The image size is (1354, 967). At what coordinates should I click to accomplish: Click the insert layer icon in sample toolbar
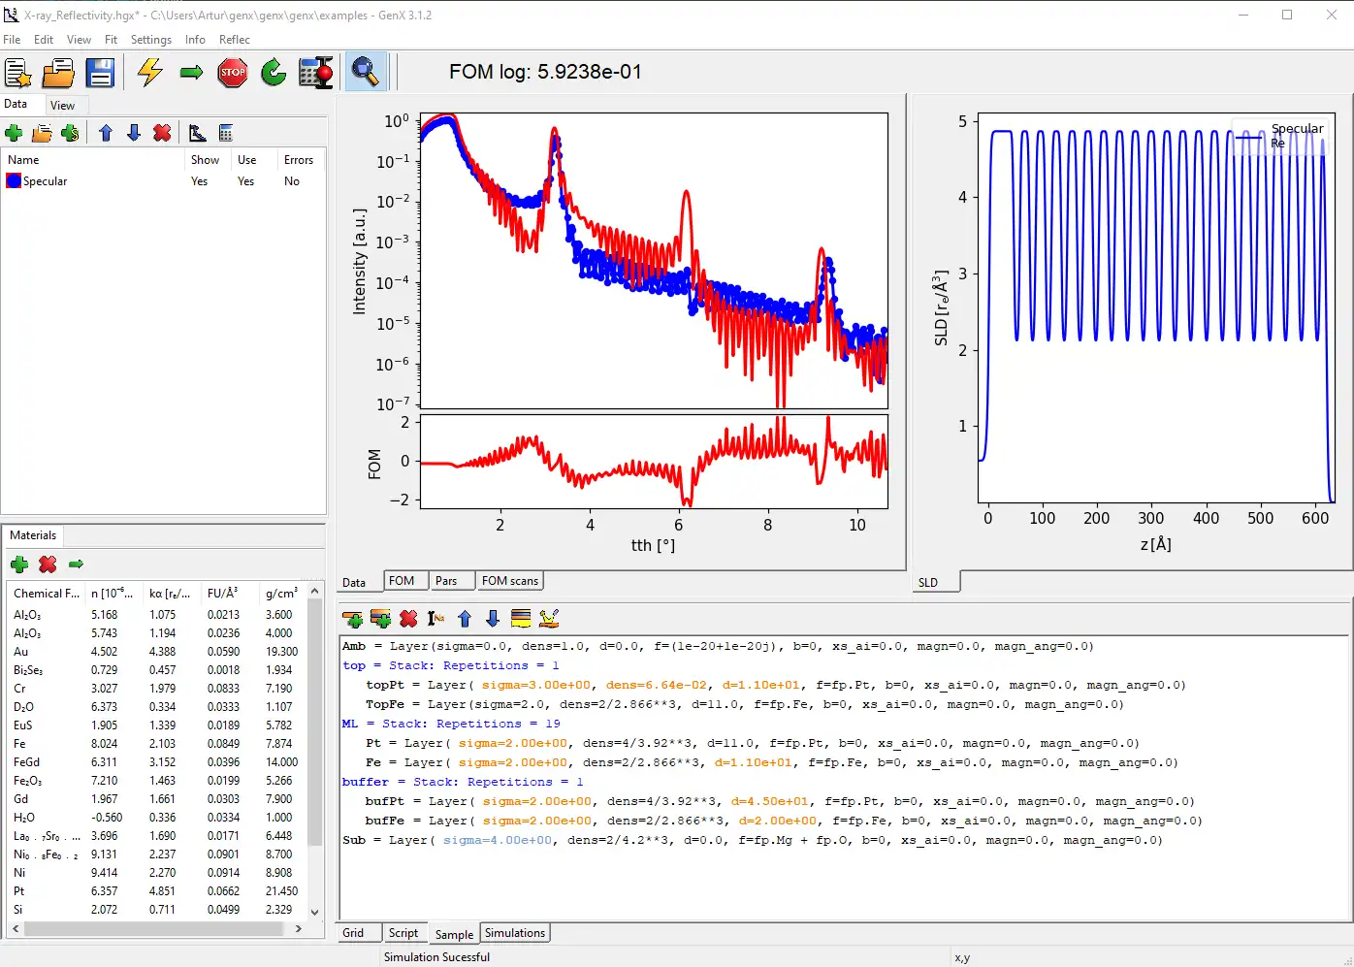point(352,619)
